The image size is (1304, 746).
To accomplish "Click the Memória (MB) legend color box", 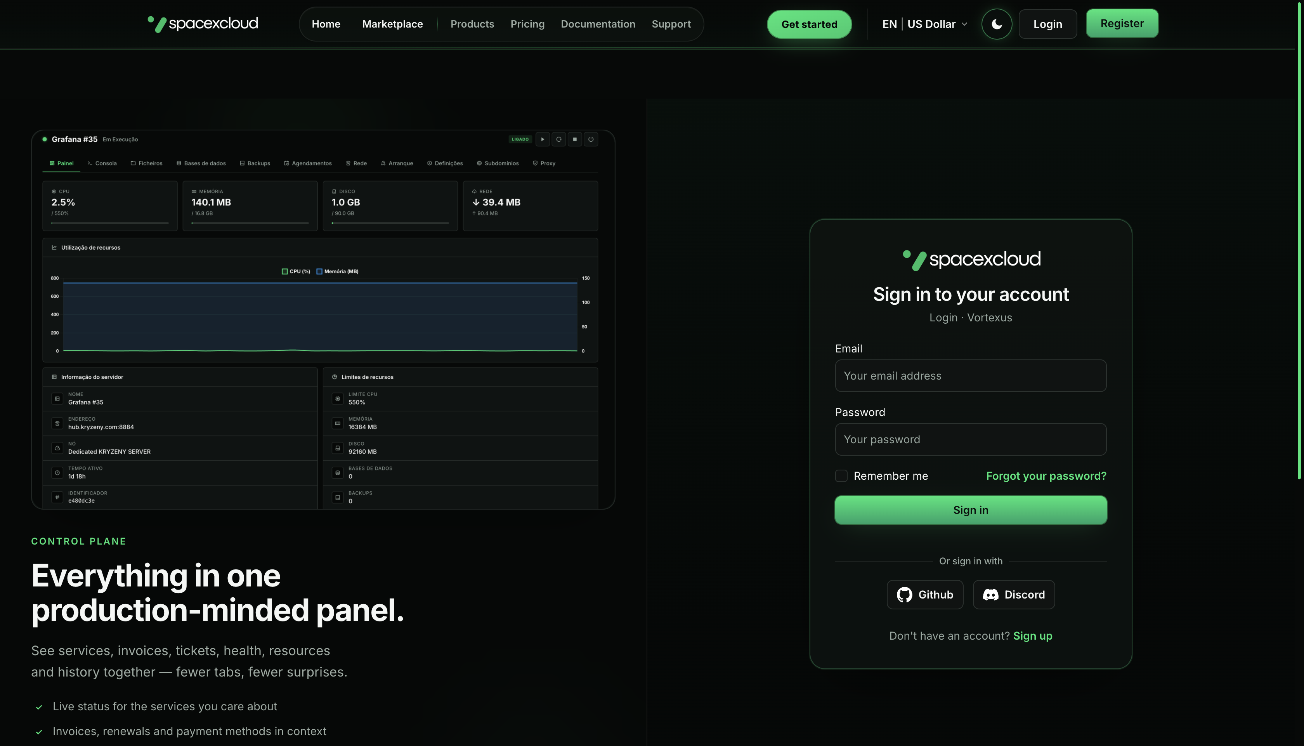I will point(319,272).
